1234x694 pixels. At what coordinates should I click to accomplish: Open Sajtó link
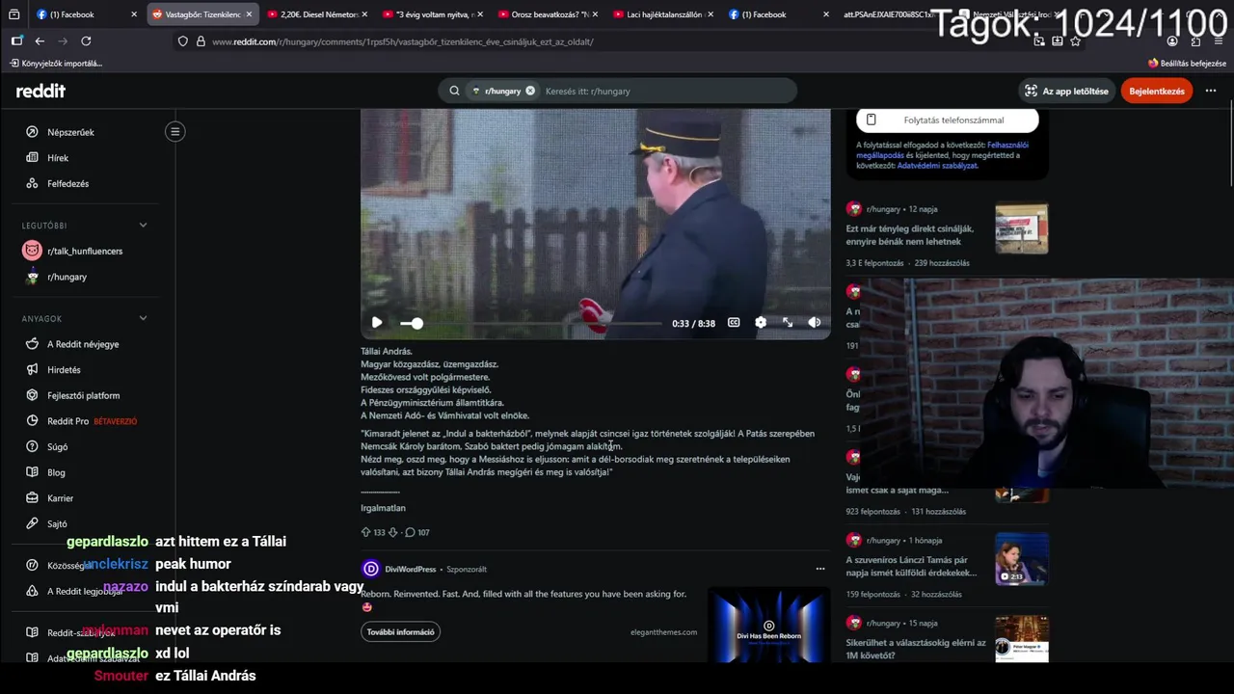[x=57, y=524]
